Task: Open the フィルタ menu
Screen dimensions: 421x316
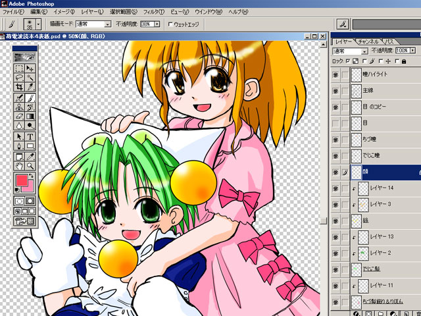Action: pyautogui.click(x=153, y=12)
